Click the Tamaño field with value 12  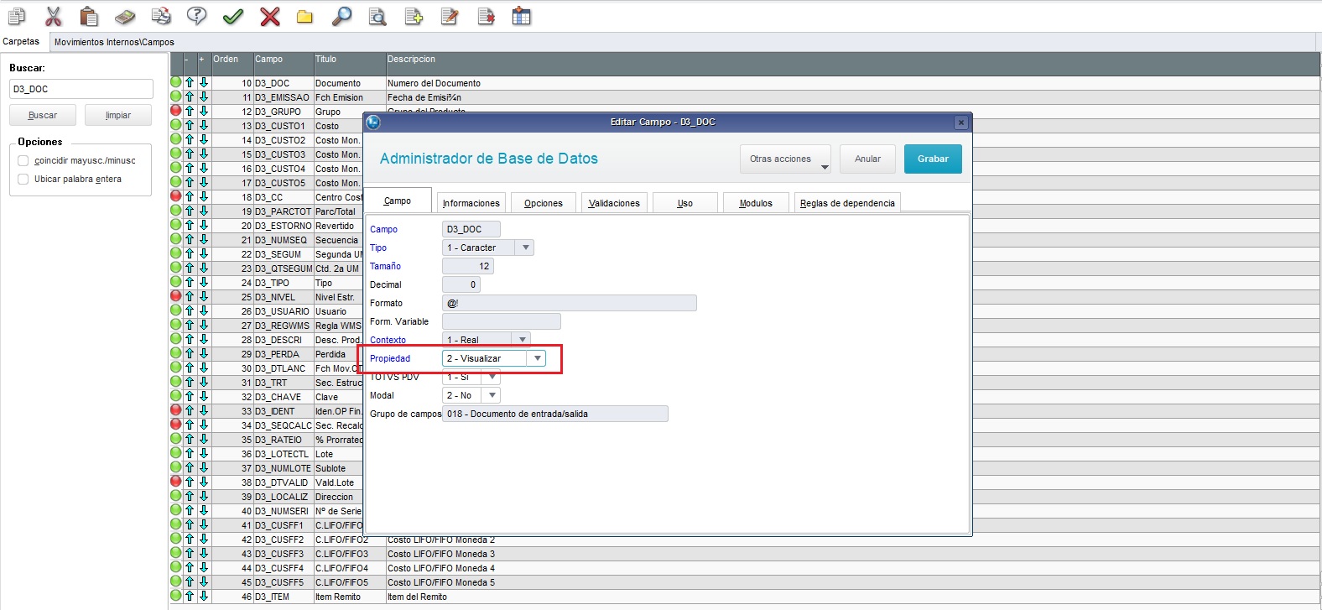[x=468, y=266]
